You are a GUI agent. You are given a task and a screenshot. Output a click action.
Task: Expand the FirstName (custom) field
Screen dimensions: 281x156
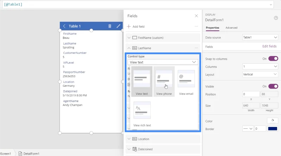pyautogui.click(x=129, y=38)
